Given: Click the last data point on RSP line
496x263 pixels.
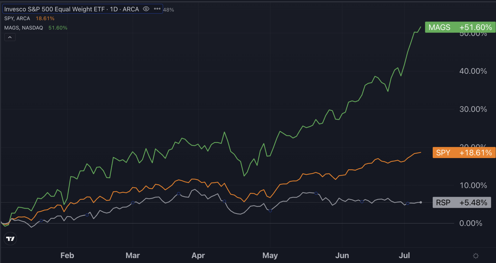Looking at the screenshot, I should (x=421, y=202).
